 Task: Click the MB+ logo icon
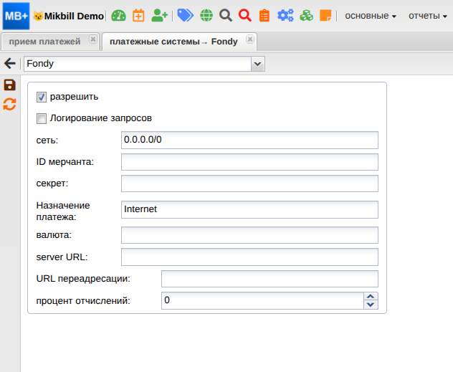click(16, 16)
